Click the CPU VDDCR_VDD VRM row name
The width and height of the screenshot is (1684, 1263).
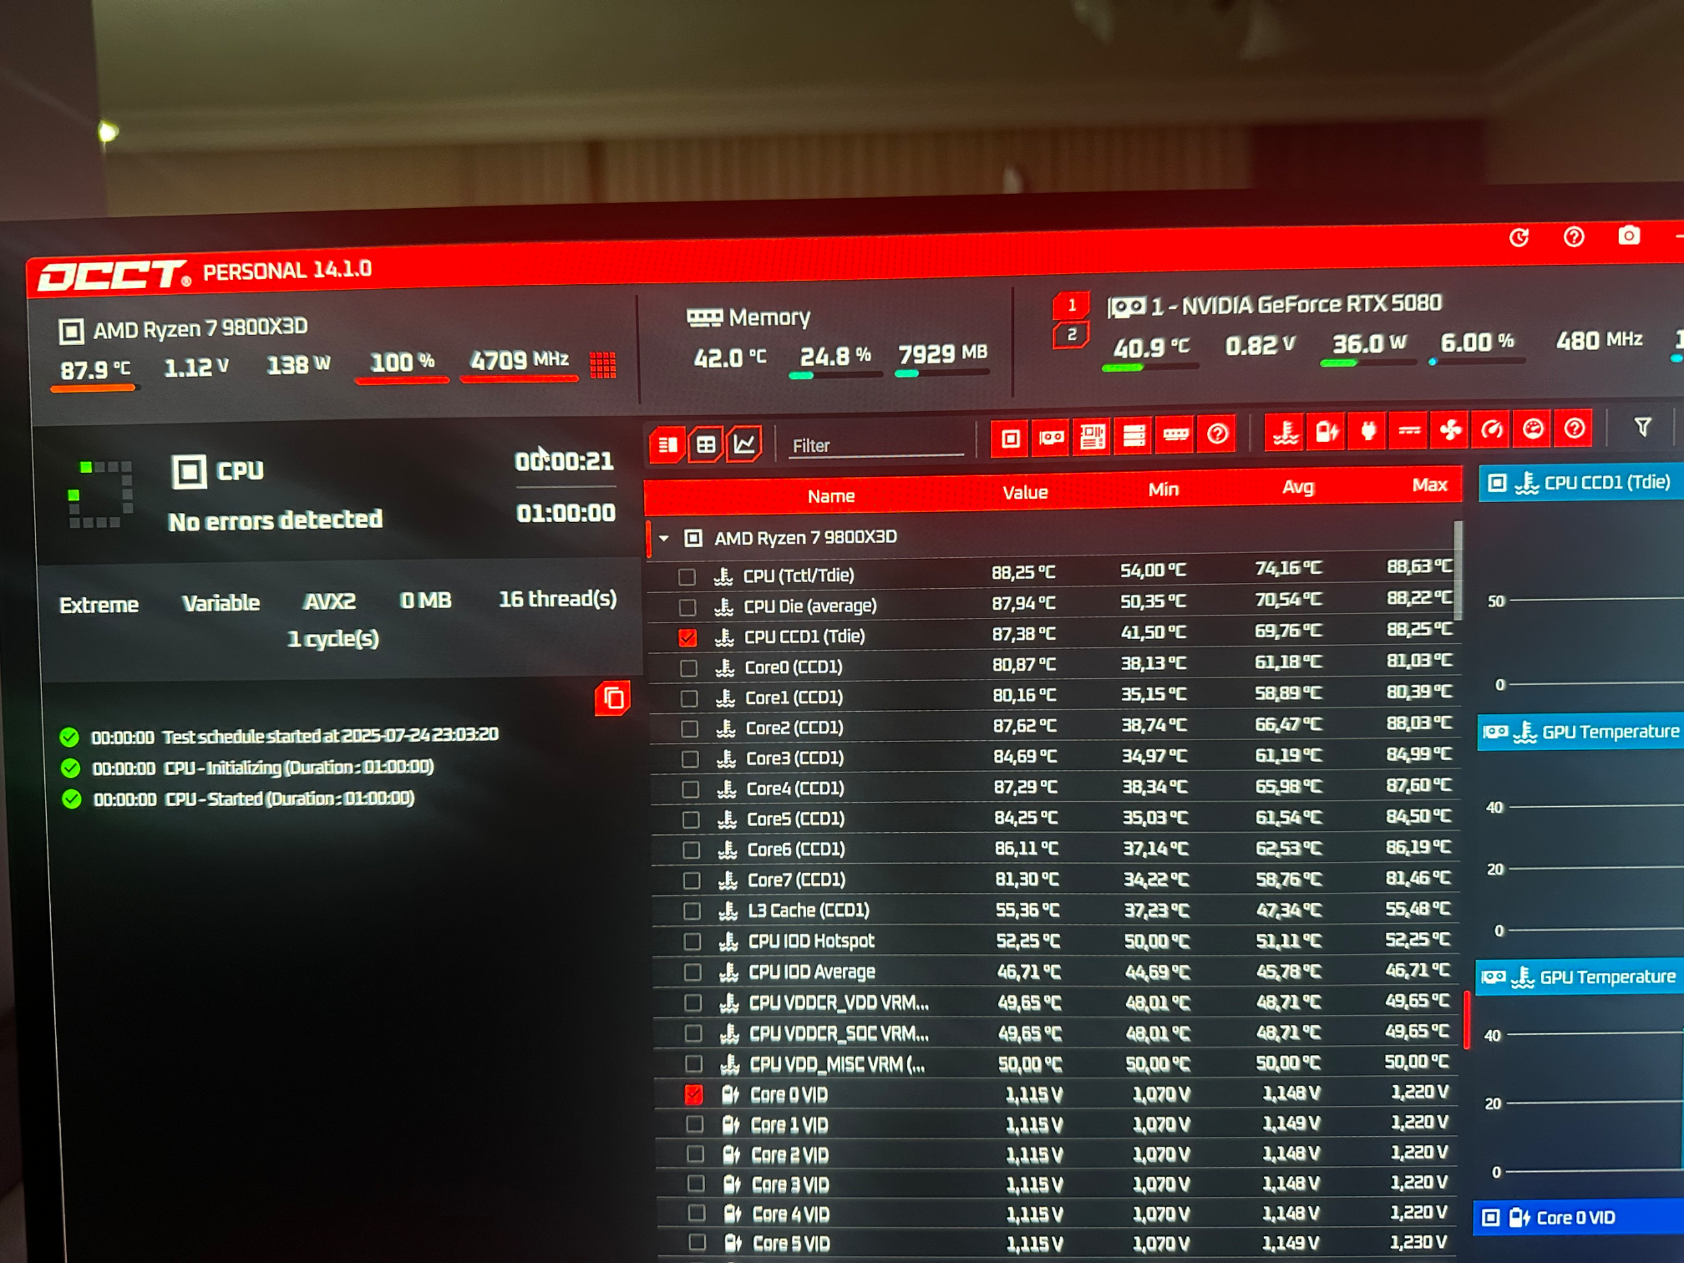click(839, 1003)
